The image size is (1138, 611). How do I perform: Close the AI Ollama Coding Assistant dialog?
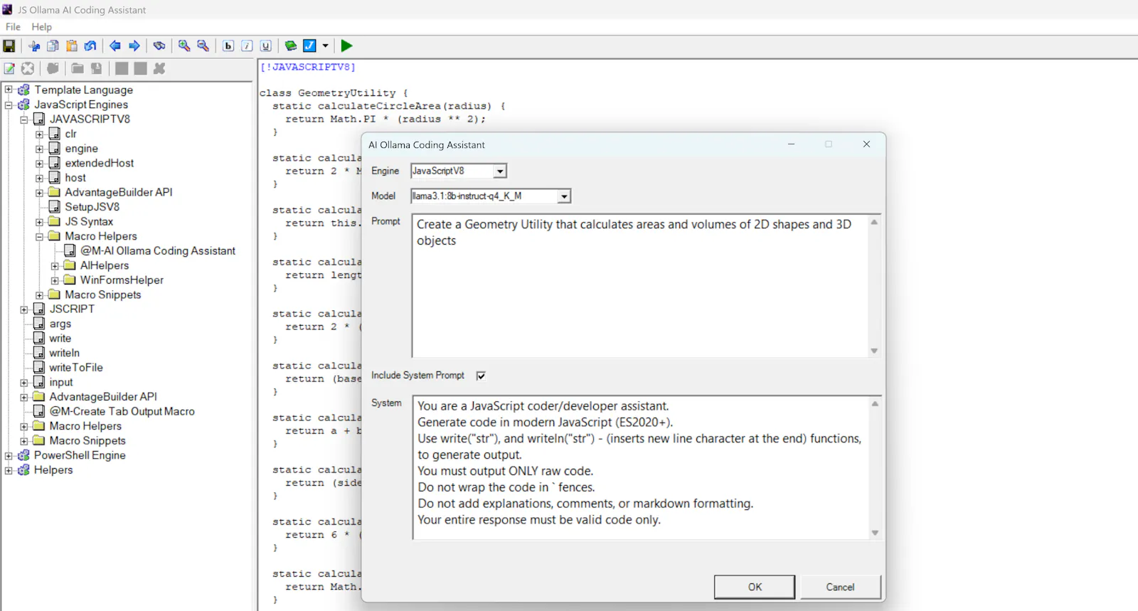click(866, 144)
